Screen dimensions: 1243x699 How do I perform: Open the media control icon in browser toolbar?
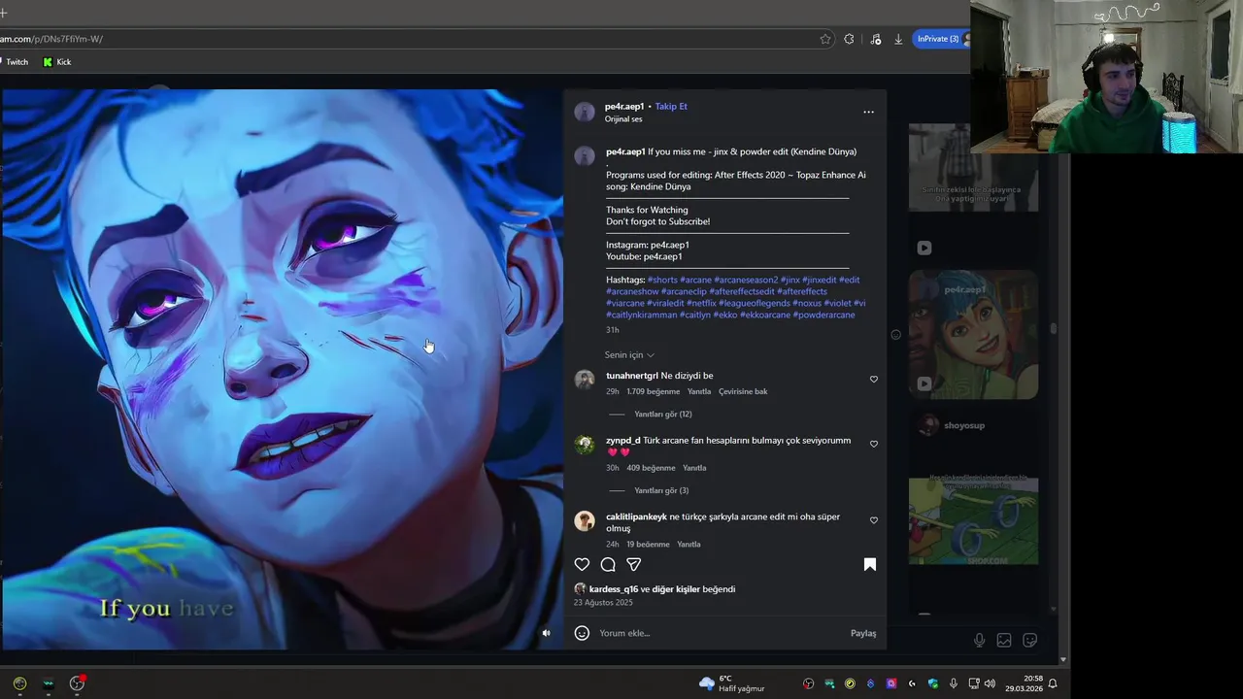876,39
